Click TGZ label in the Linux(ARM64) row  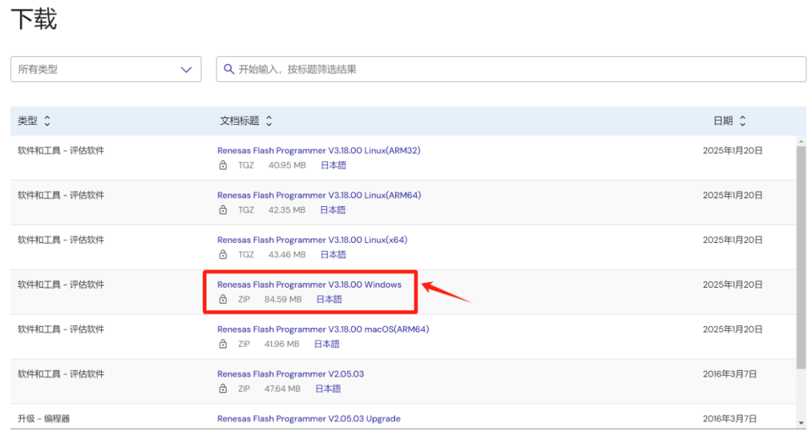[x=246, y=210]
